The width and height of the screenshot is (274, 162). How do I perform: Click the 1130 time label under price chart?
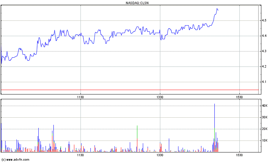click(80, 97)
